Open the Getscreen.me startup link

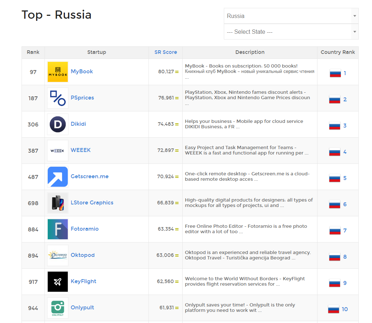pos(90,176)
